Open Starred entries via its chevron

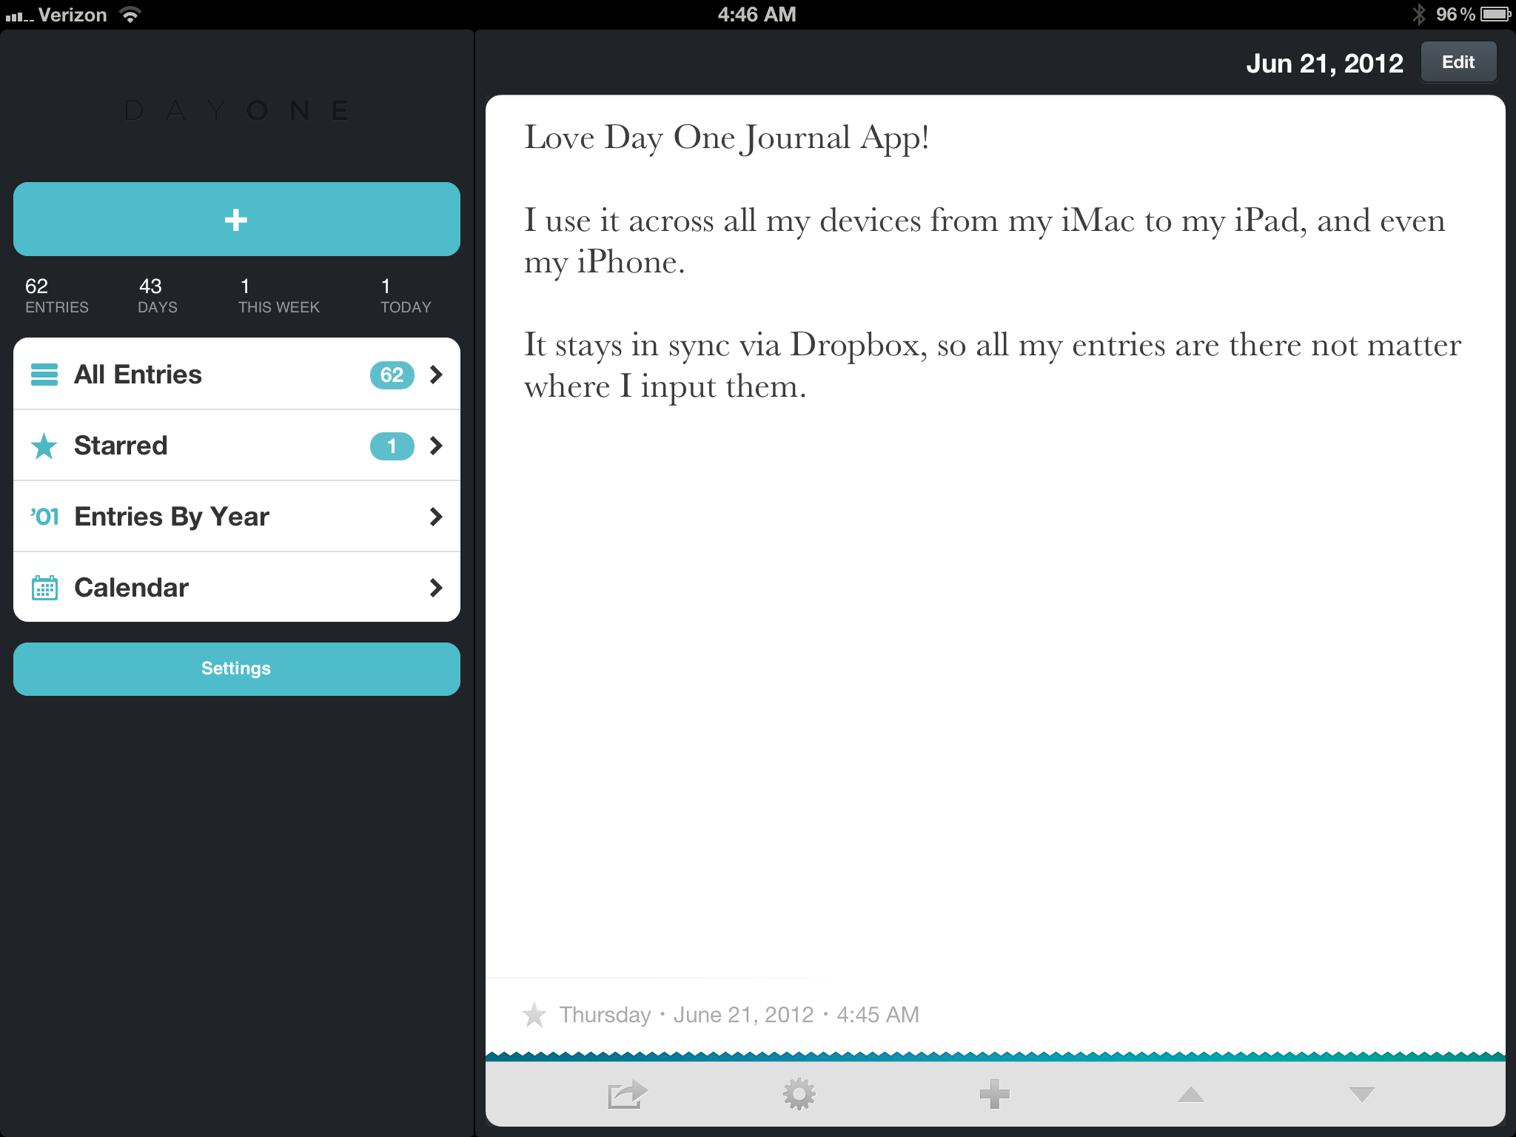coord(435,446)
